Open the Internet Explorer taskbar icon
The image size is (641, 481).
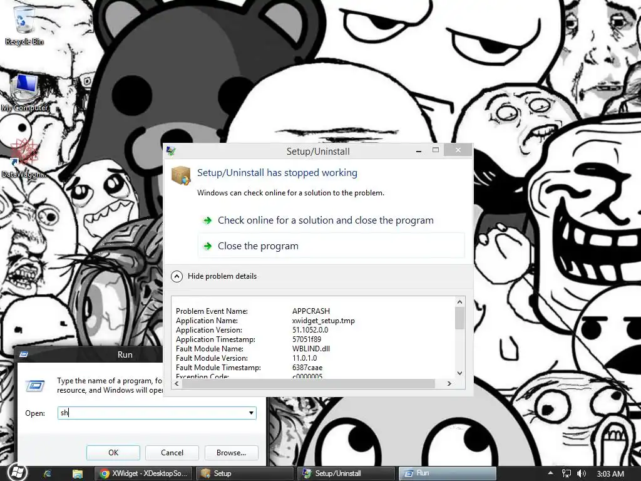tap(48, 473)
